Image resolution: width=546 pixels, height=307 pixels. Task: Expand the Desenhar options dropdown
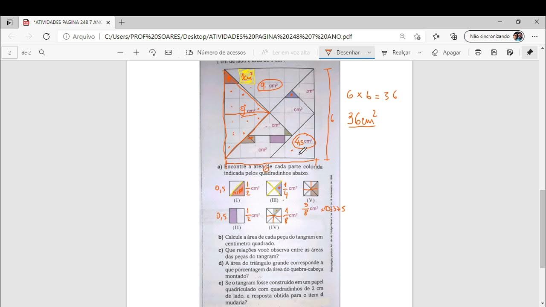(x=369, y=52)
